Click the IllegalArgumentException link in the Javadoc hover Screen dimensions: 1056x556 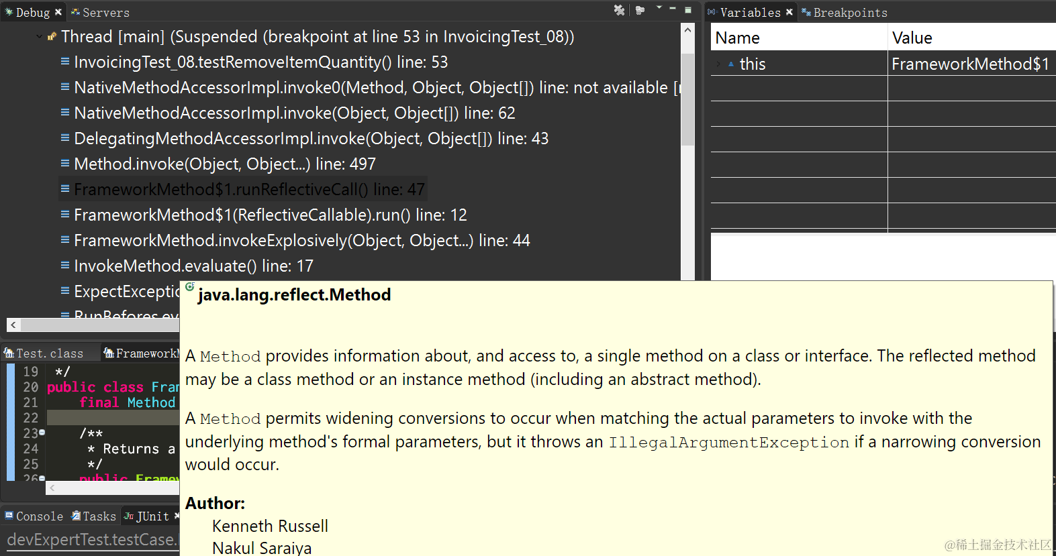coord(728,441)
